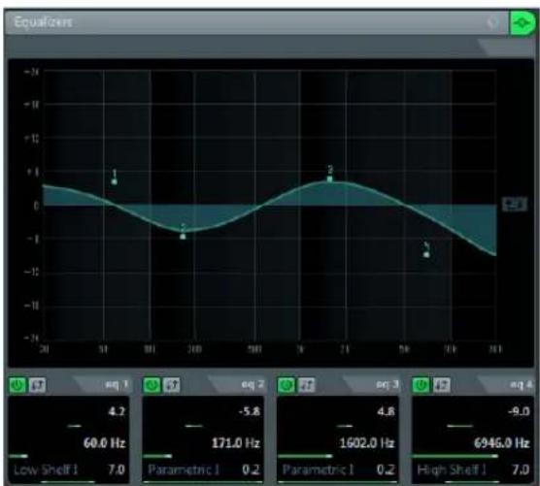Click the faint icon left of bypass button
This screenshot has height=486, width=540.
point(492,22)
